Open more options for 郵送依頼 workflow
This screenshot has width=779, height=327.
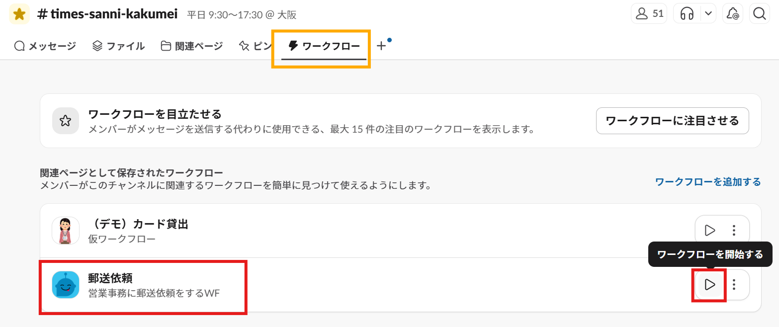(x=734, y=285)
